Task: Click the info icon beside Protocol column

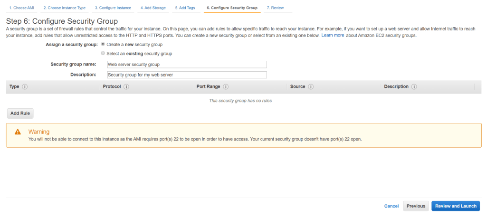Action: (x=126, y=87)
